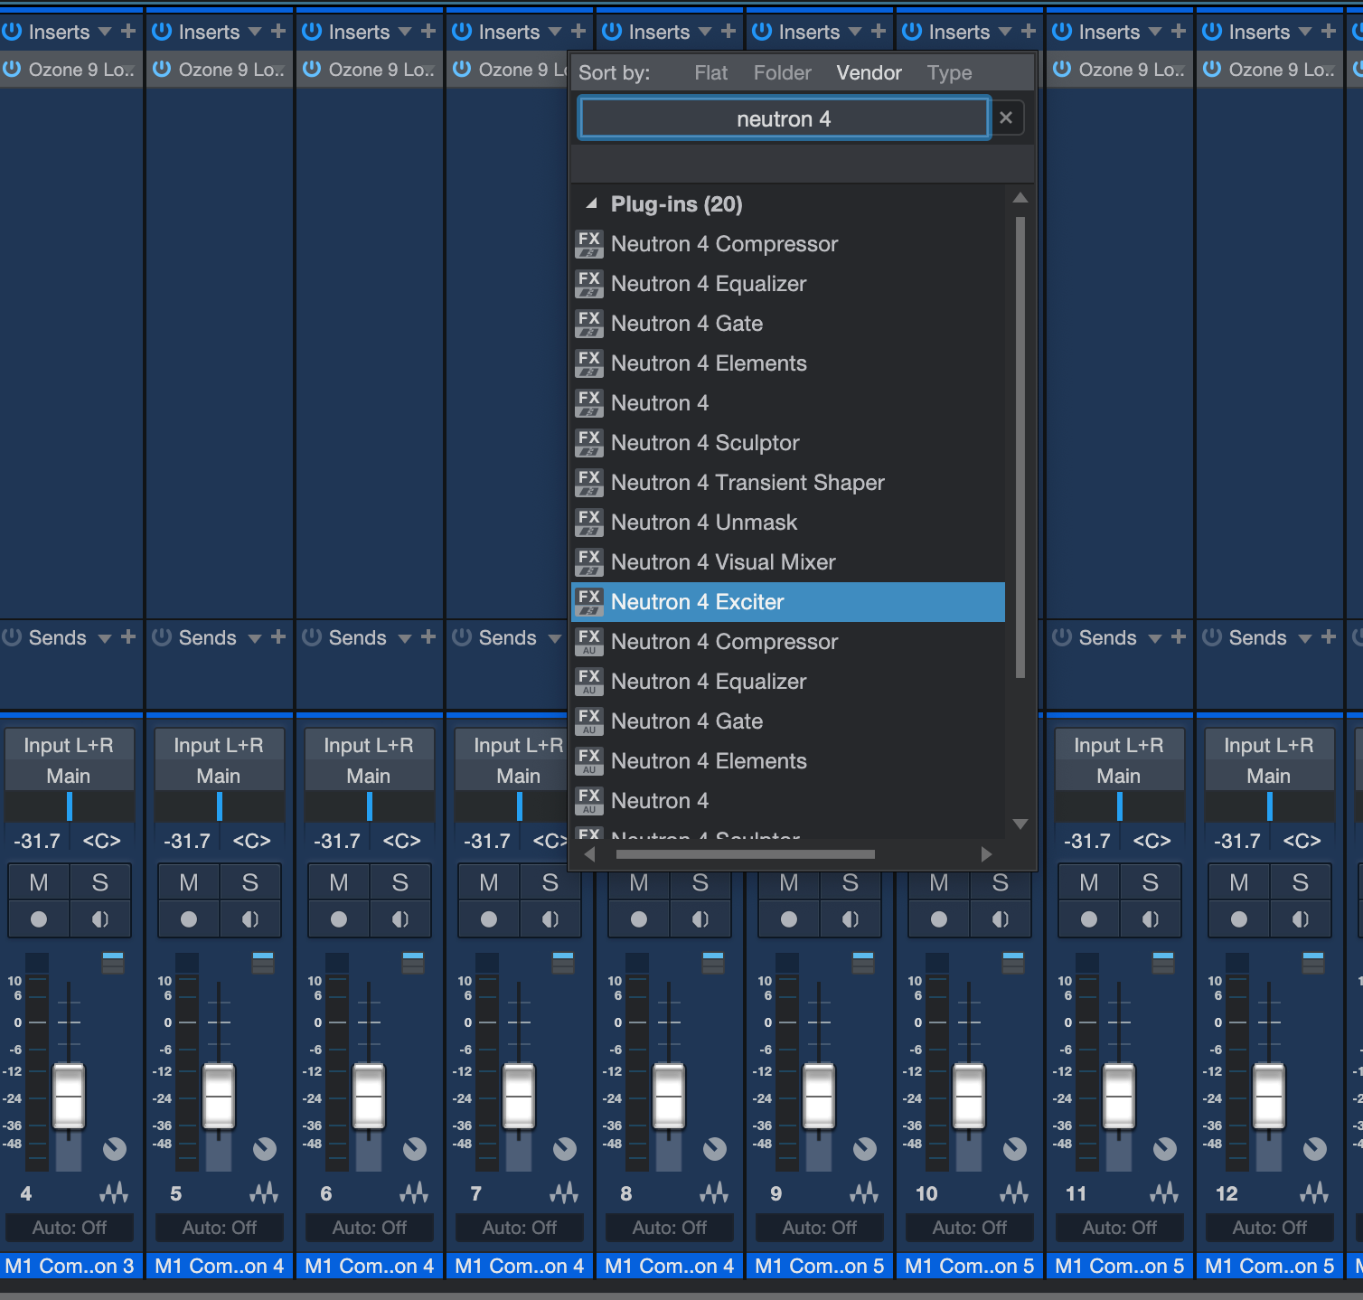This screenshot has height=1300, width=1363.
Task: Add send on channel 6
Action: tap(428, 637)
